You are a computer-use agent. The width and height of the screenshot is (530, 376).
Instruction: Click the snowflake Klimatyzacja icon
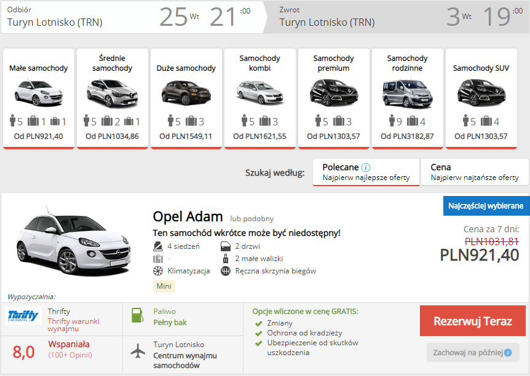pyautogui.click(x=158, y=271)
